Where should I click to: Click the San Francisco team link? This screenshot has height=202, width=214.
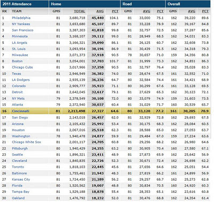(22, 30)
